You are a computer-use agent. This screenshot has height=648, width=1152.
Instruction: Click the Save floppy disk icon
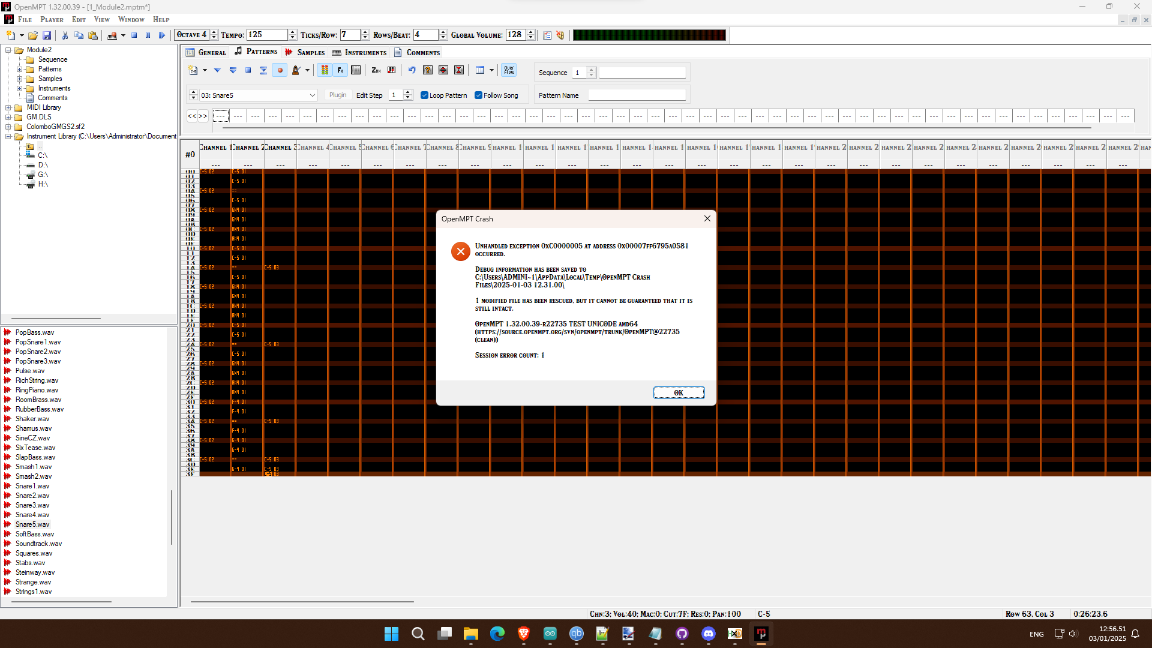coord(47,35)
